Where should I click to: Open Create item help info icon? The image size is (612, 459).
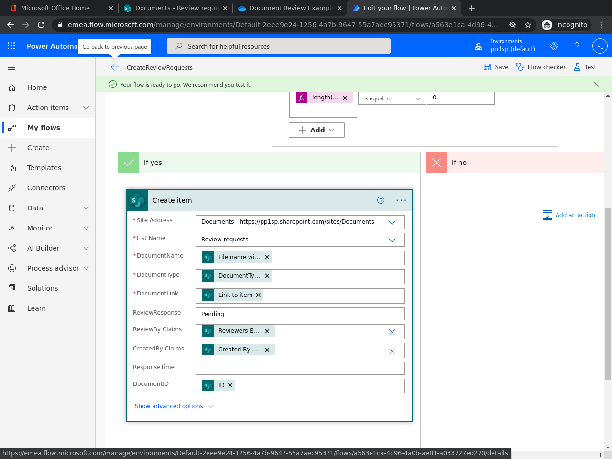click(381, 200)
